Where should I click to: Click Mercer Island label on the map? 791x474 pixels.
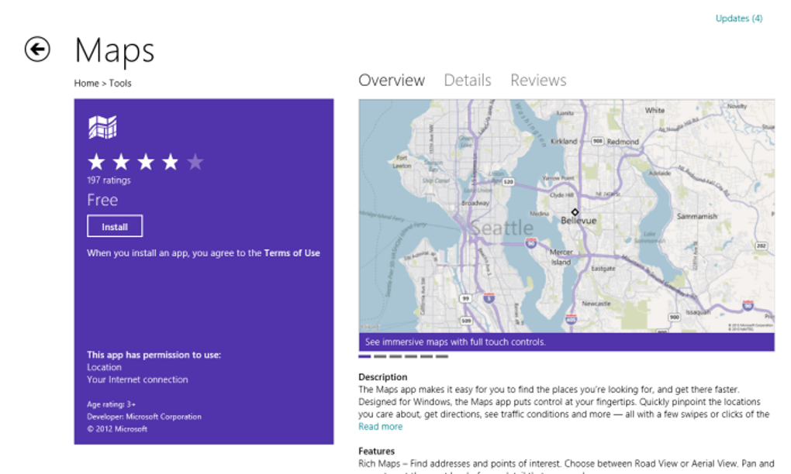[x=561, y=257]
